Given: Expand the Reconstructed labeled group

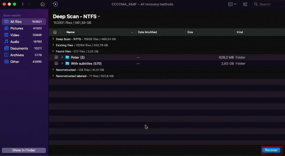Looking at the screenshot, I should (x=53, y=76).
